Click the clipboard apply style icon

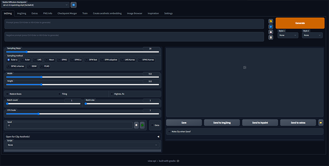pyautogui.click(x=271, y=37)
